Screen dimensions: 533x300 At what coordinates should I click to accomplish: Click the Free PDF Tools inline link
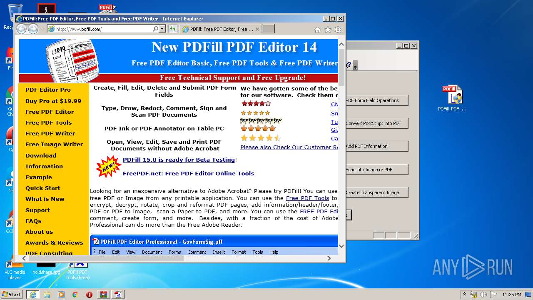click(307, 198)
